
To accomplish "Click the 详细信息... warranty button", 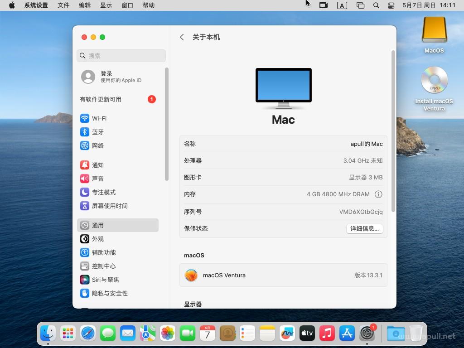I will [x=365, y=228].
